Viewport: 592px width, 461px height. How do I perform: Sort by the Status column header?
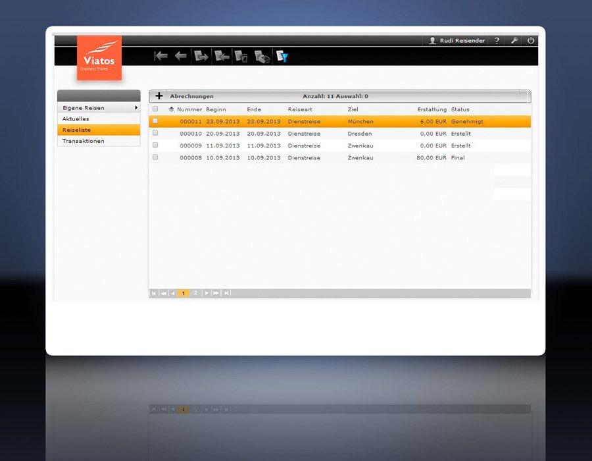click(x=460, y=109)
